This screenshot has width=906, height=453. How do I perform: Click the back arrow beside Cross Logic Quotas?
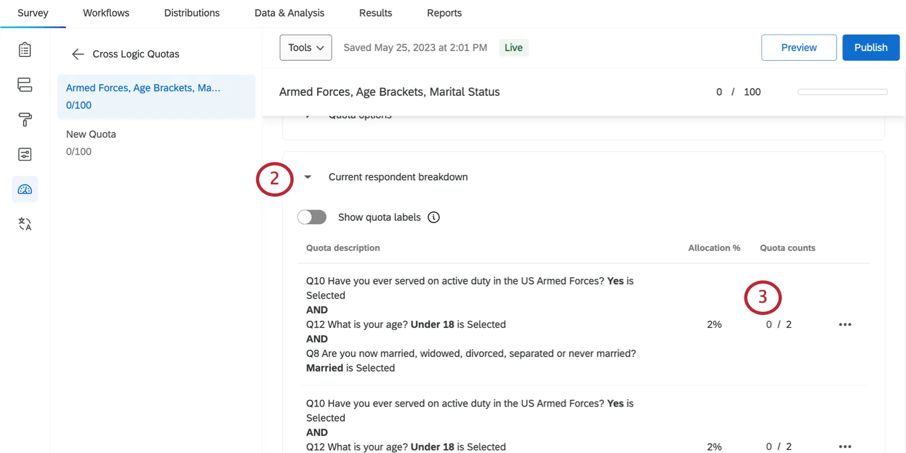77,54
